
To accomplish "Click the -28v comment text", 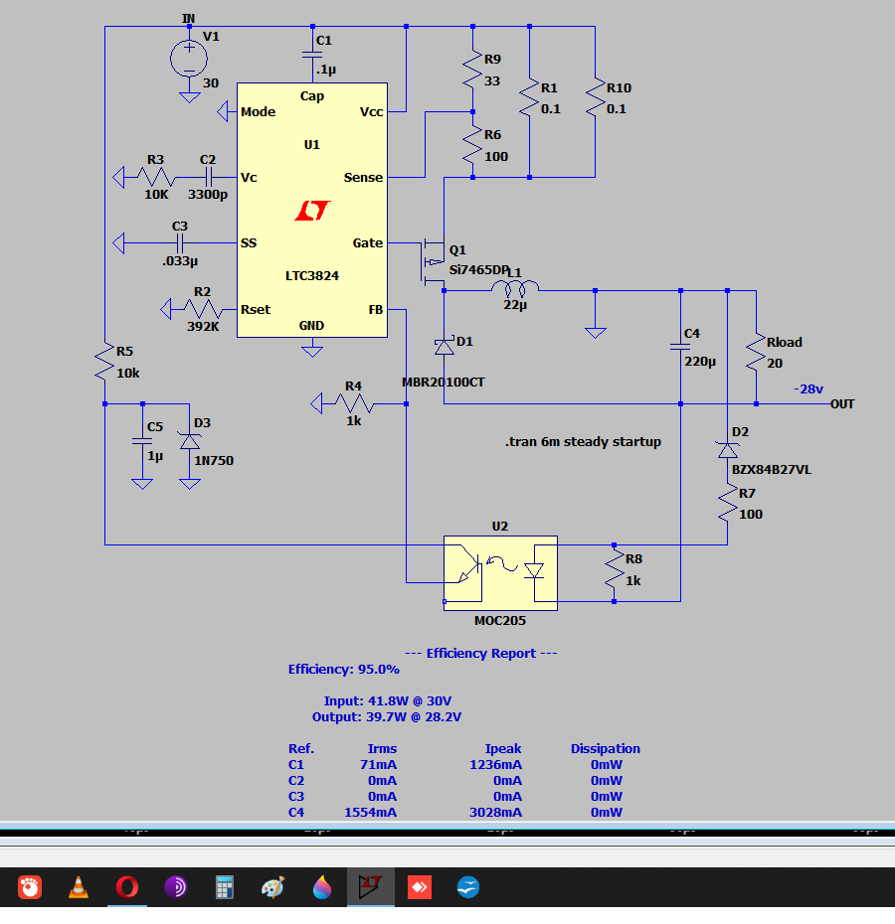I will tap(808, 388).
